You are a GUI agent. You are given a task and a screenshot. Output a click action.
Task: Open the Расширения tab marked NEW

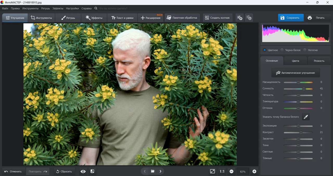tap(151, 18)
